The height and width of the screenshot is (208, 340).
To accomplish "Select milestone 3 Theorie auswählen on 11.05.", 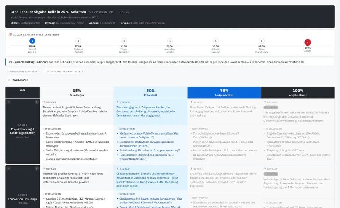I will (124, 41).
